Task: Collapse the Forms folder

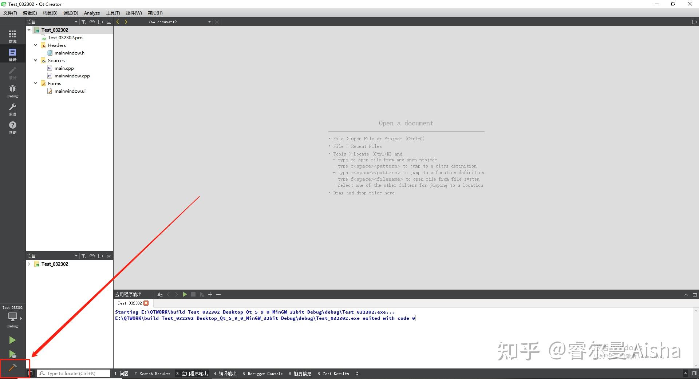Action: (x=36, y=83)
